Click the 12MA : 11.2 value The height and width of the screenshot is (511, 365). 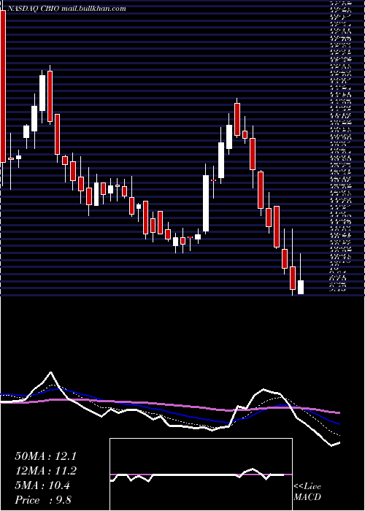pyautogui.click(x=45, y=471)
